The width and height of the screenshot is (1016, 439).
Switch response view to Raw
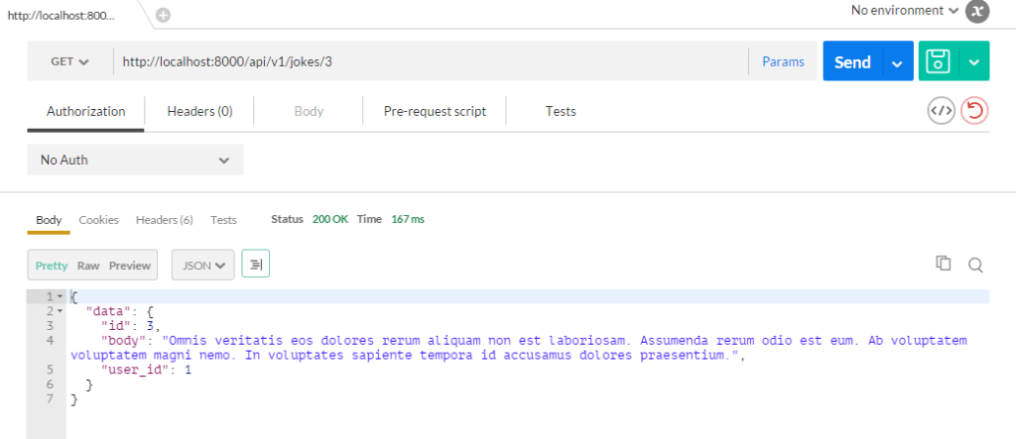click(88, 266)
